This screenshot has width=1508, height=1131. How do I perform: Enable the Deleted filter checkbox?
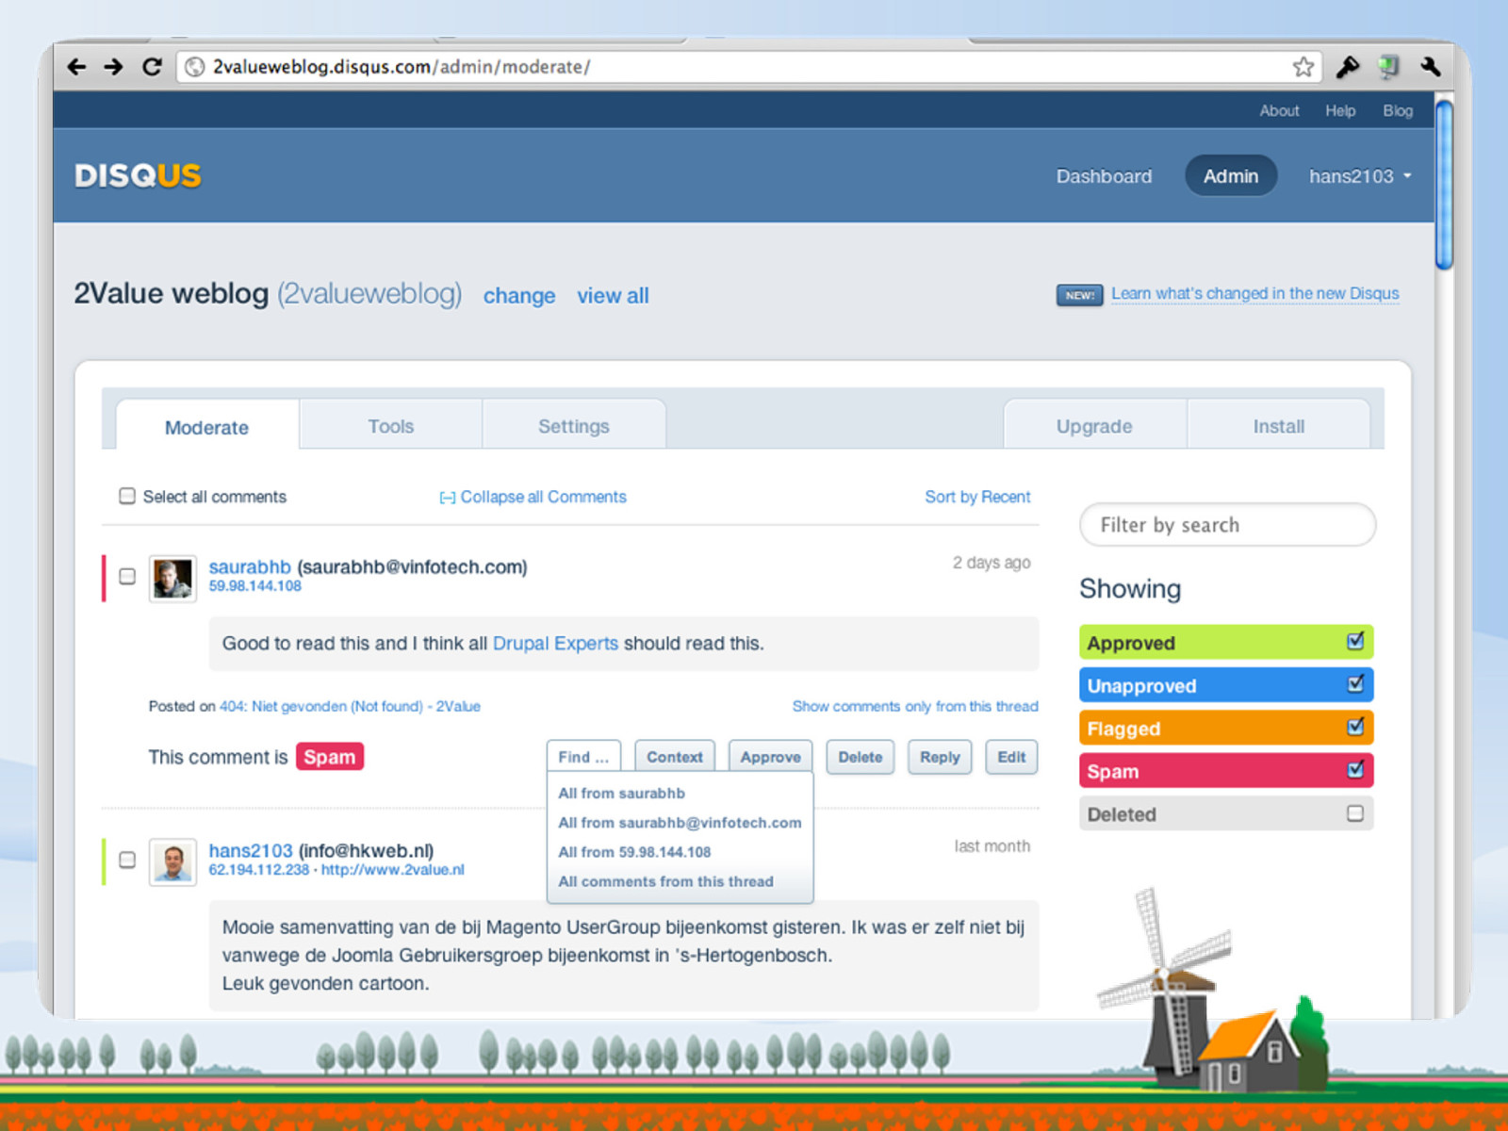click(1355, 812)
